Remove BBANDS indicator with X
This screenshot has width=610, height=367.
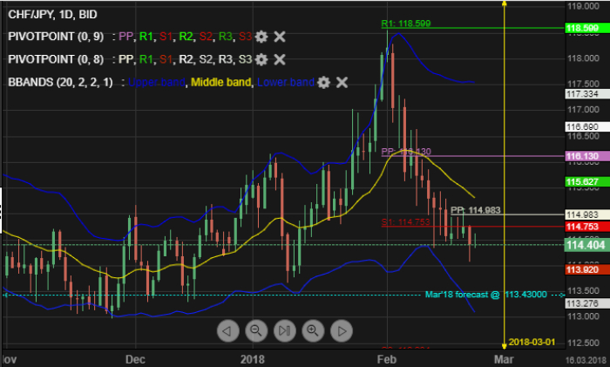(x=342, y=82)
